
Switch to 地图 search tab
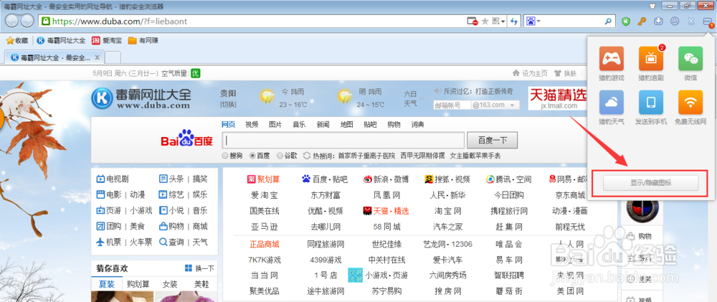(346, 125)
